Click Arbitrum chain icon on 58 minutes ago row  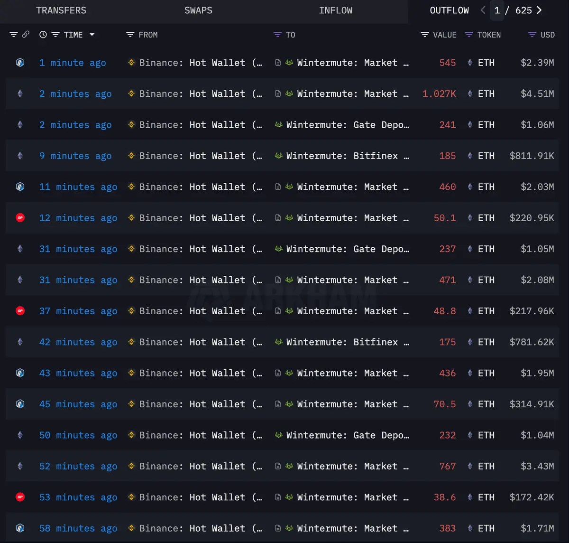(x=20, y=528)
